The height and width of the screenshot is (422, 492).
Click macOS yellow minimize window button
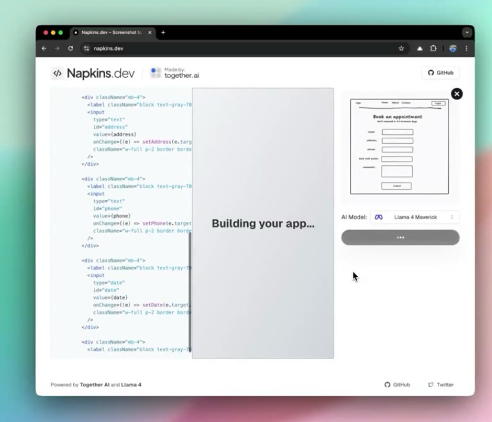(x=53, y=33)
